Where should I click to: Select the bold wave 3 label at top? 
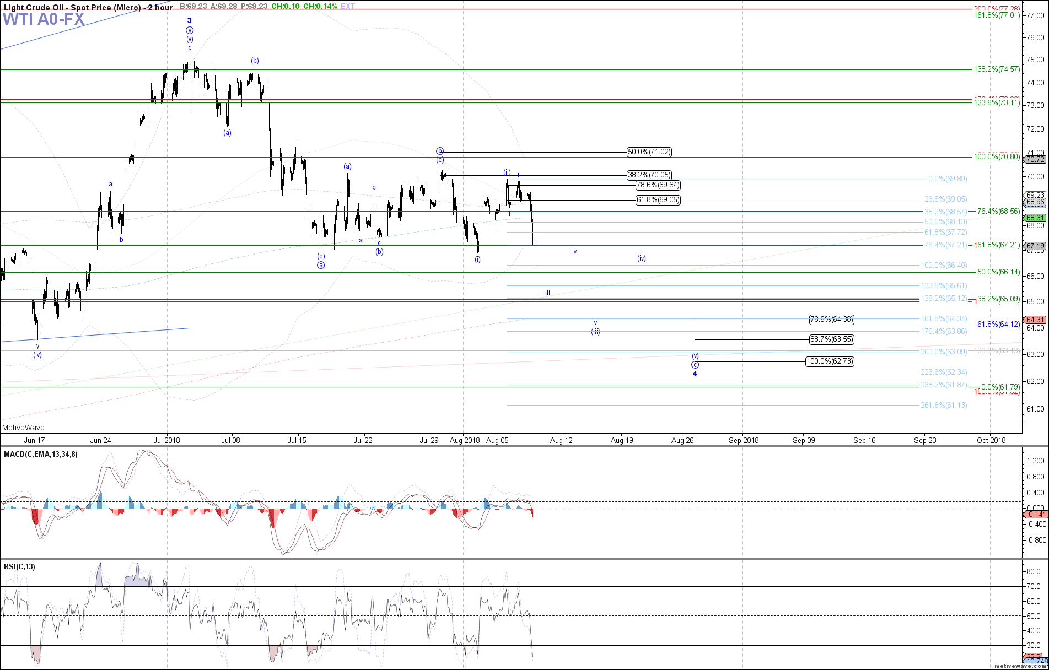(189, 20)
